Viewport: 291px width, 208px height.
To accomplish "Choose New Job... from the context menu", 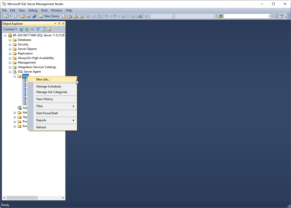I will (52, 79).
